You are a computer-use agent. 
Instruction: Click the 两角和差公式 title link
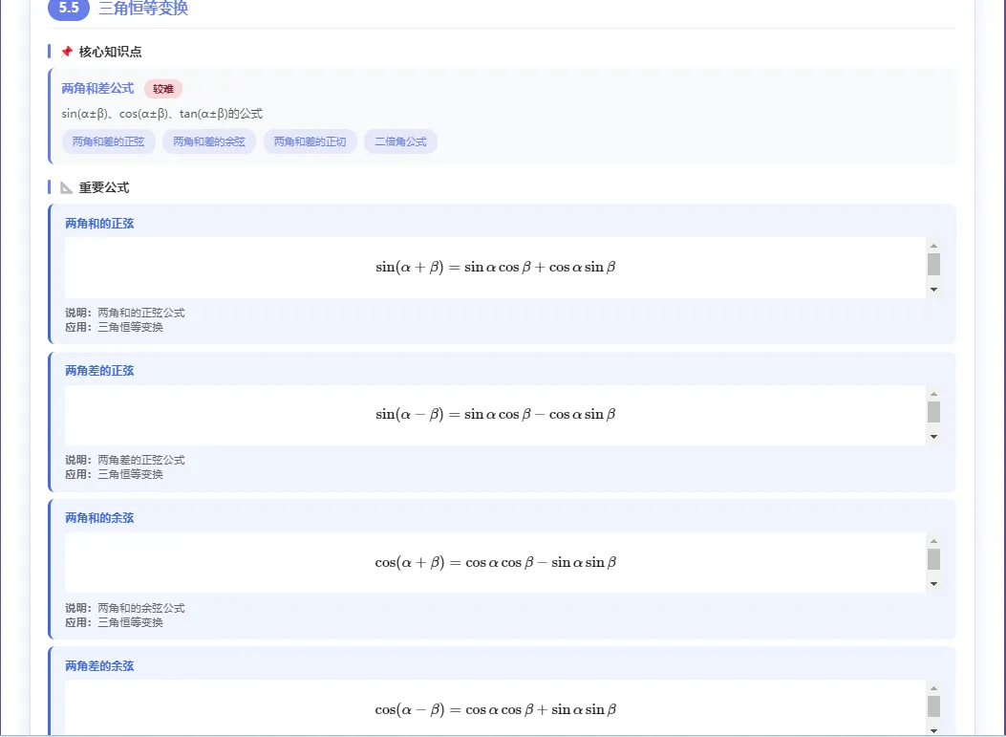[x=97, y=89]
